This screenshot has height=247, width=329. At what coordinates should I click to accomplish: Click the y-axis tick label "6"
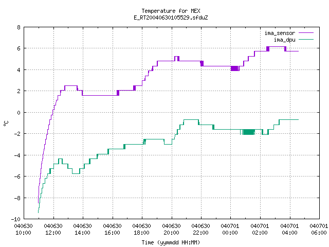coord(19,48)
